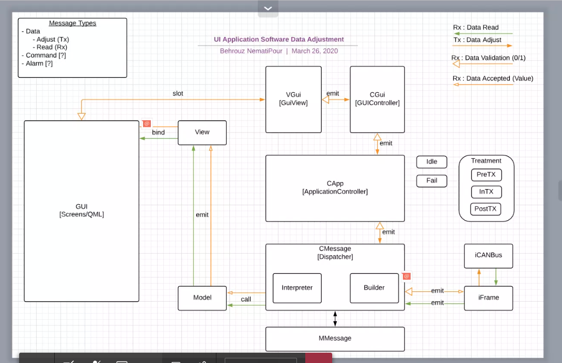The height and width of the screenshot is (363, 562).
Task: Click the CApp [ApplicationController] box
Action: pos(335,188)
